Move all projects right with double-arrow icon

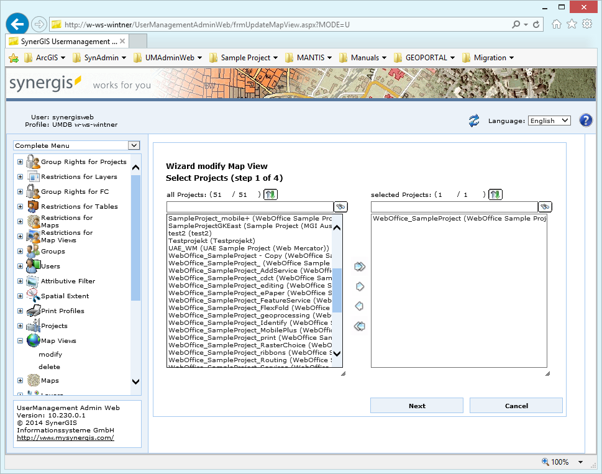(x=358, y=266)
